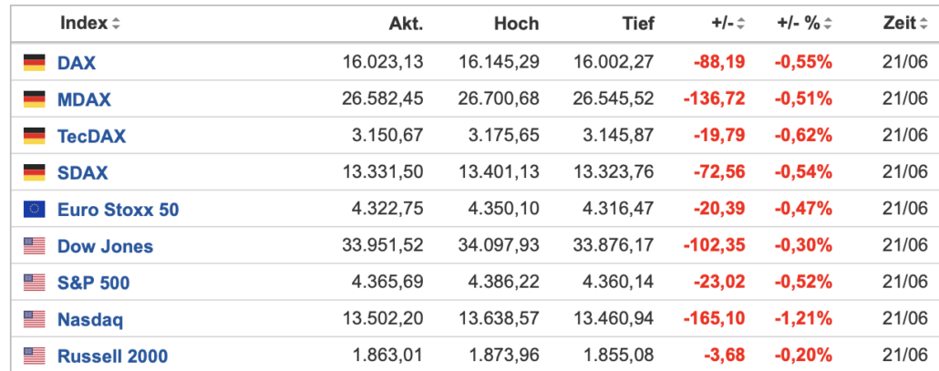Open the Dow Jones index link
This screenshot has width=939, height=371.
[x=105, y=246]
